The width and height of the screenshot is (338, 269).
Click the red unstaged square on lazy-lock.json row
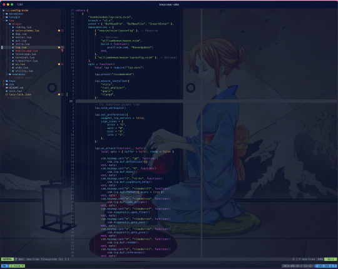click(63, 94)
